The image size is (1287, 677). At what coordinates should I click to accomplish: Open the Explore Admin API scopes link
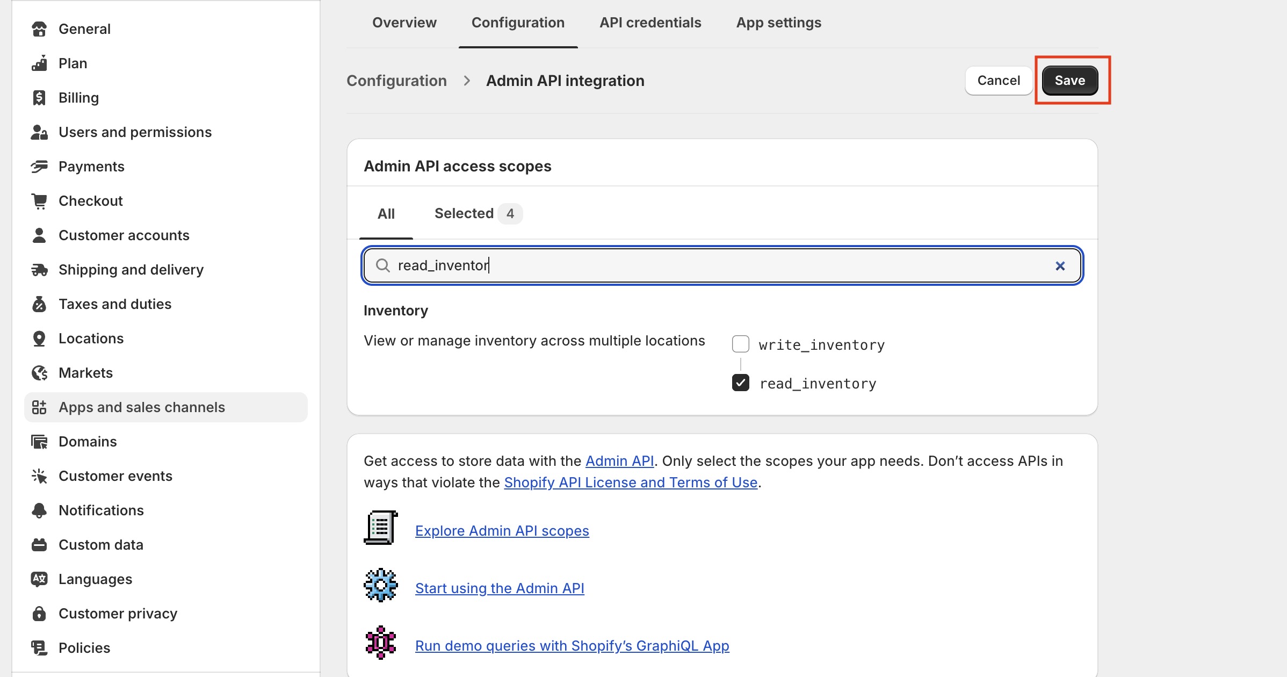(x=502, y=531)
